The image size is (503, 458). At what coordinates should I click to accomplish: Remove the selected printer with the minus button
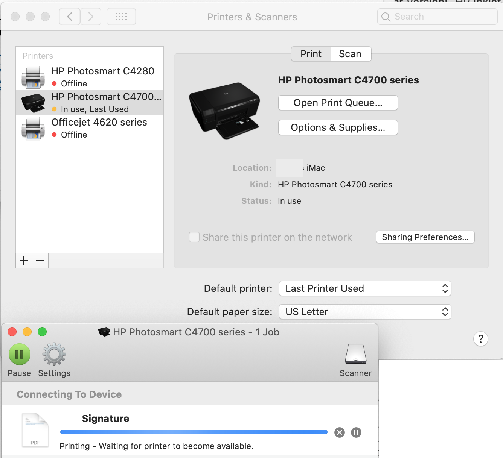[40, 261]
